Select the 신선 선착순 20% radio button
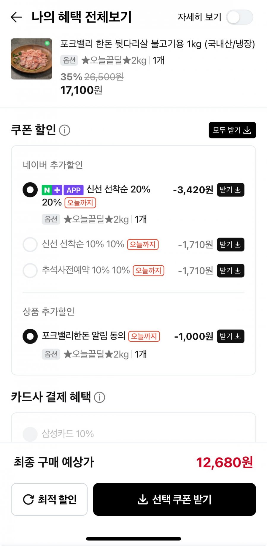This screenshot has height=546, width=267. 30,190
